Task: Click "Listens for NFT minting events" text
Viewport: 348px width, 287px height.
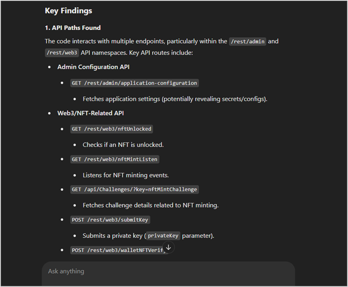Action: point(126,175)
